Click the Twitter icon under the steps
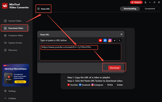Screen dimensions: 162x102 [115, 85]
